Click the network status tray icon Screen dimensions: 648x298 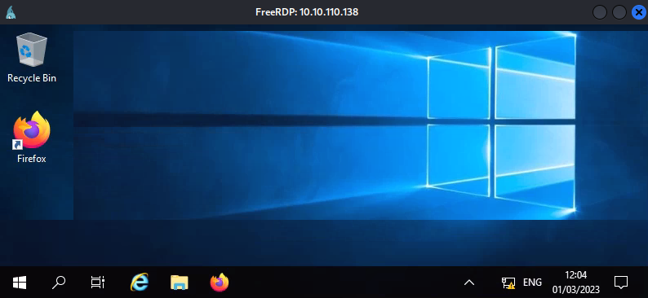tap(508, 283)
